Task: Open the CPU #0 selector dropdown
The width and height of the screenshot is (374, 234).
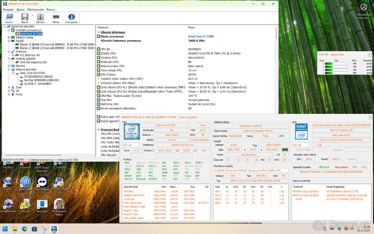Action: point(131,145)
